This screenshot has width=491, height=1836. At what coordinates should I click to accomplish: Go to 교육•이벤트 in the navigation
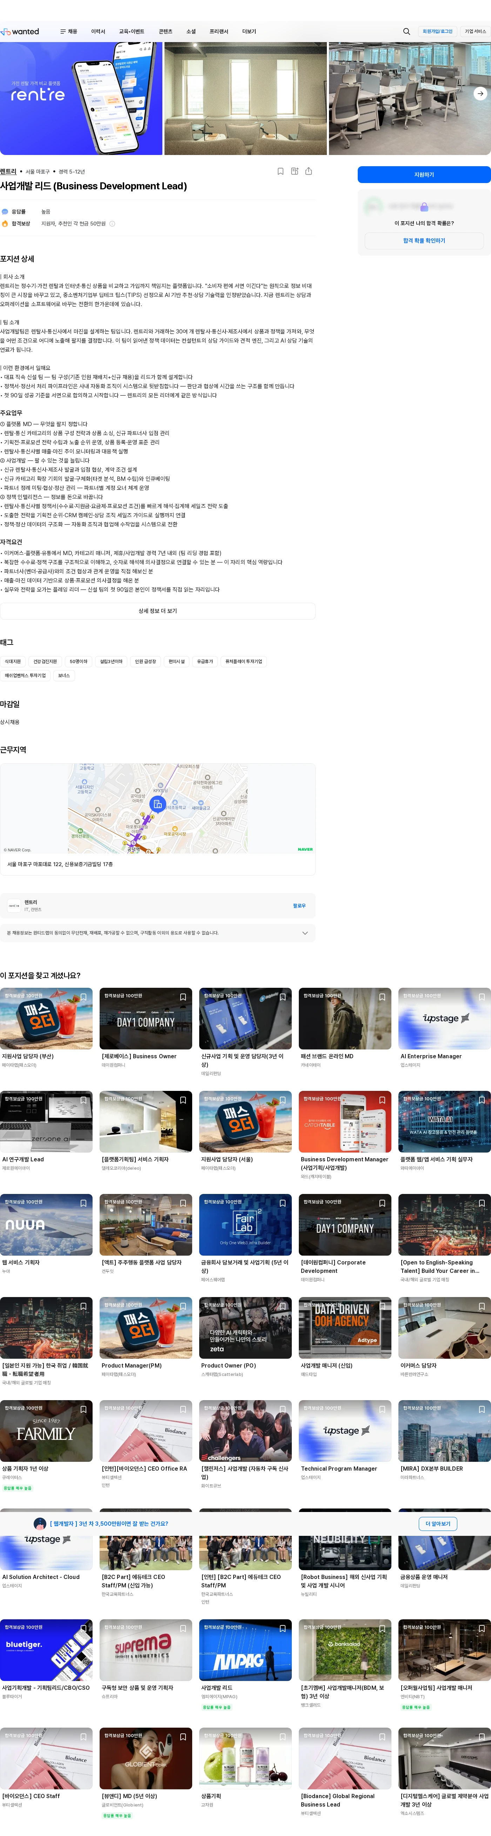132,31
